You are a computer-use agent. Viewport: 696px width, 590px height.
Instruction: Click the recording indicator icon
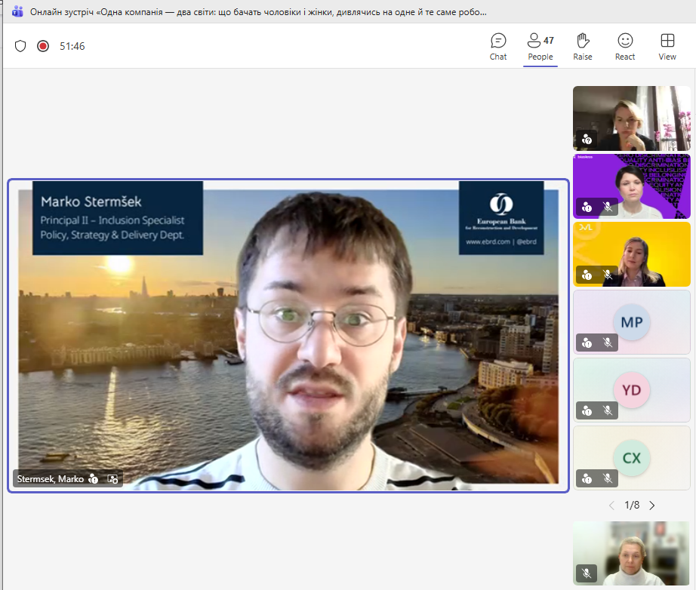click(43, 46)
